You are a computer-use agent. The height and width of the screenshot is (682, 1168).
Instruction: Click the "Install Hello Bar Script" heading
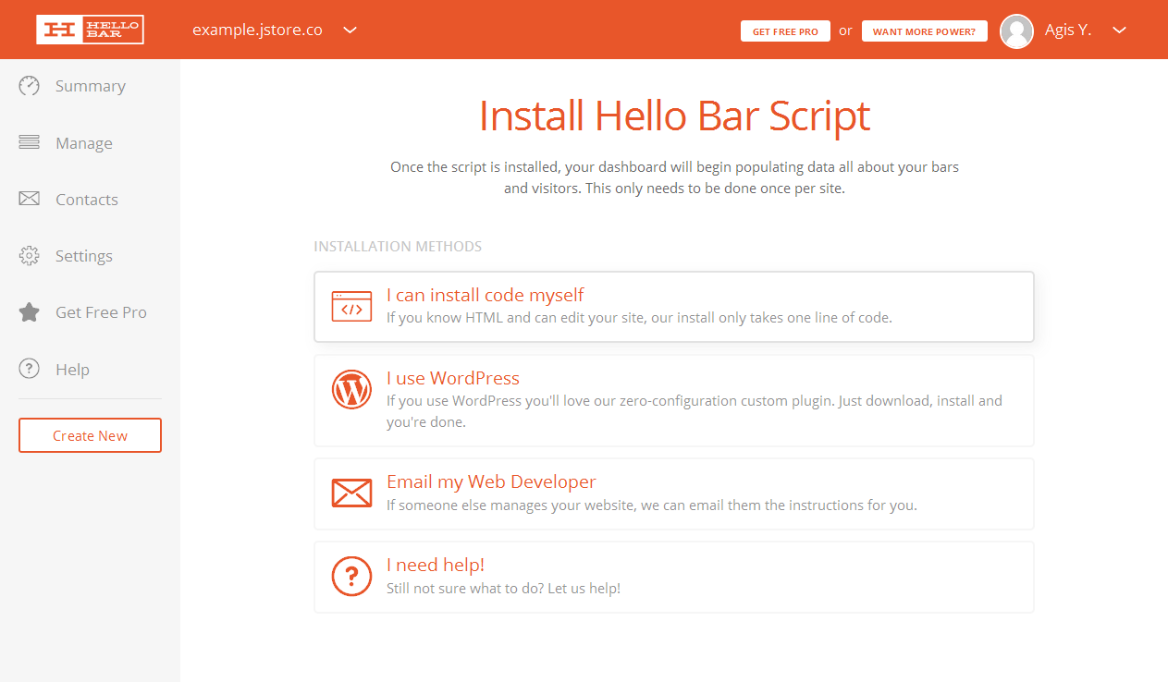674,116
